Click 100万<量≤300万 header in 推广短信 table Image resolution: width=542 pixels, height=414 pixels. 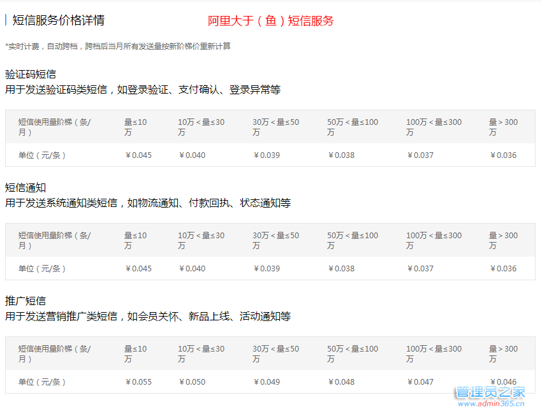pos(434,354)
